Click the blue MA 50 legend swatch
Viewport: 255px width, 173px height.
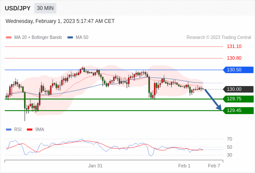pos(70,38)
